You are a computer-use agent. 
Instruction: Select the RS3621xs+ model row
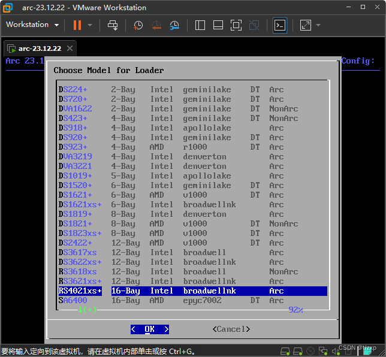click(x=193, y=282)
